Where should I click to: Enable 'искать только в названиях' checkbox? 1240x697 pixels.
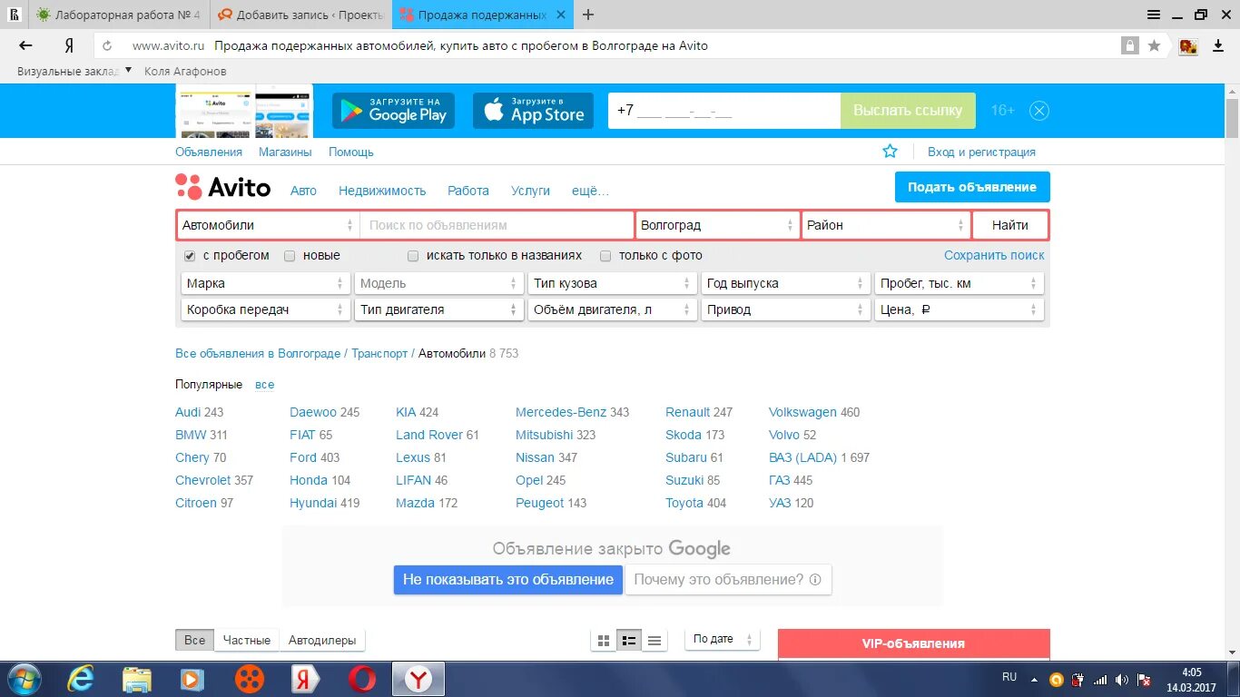[x=413, y=256]
